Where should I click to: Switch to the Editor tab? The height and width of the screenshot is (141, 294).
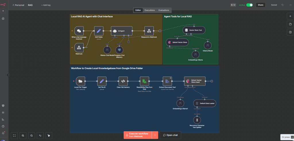point(138,10)
